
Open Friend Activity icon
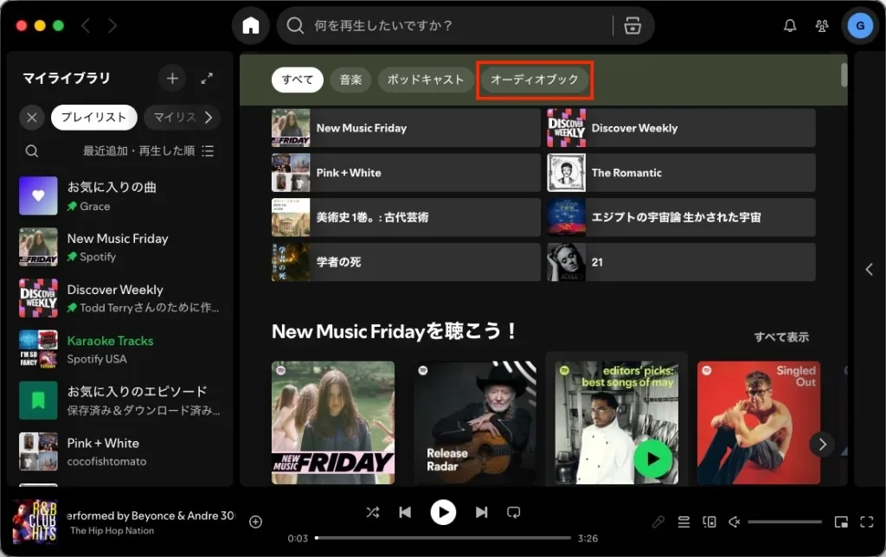click(x=822, y=25)
